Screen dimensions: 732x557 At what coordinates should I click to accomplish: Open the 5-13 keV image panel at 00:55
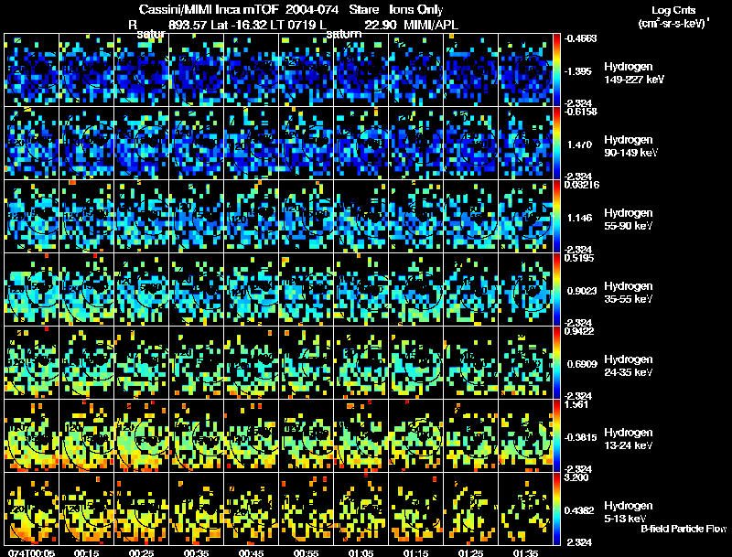pyautogui.click(x=307, y=509)
